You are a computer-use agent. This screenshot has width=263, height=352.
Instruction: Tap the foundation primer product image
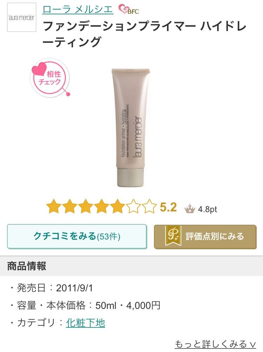(130, 127)
